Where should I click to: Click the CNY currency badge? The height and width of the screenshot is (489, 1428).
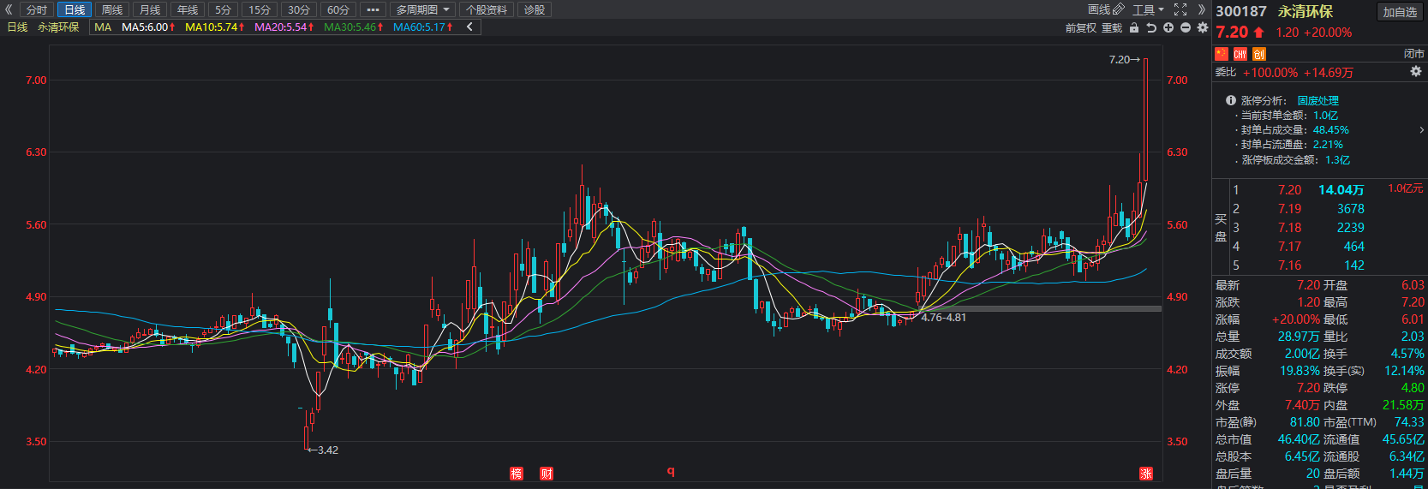click(1240, 54)
